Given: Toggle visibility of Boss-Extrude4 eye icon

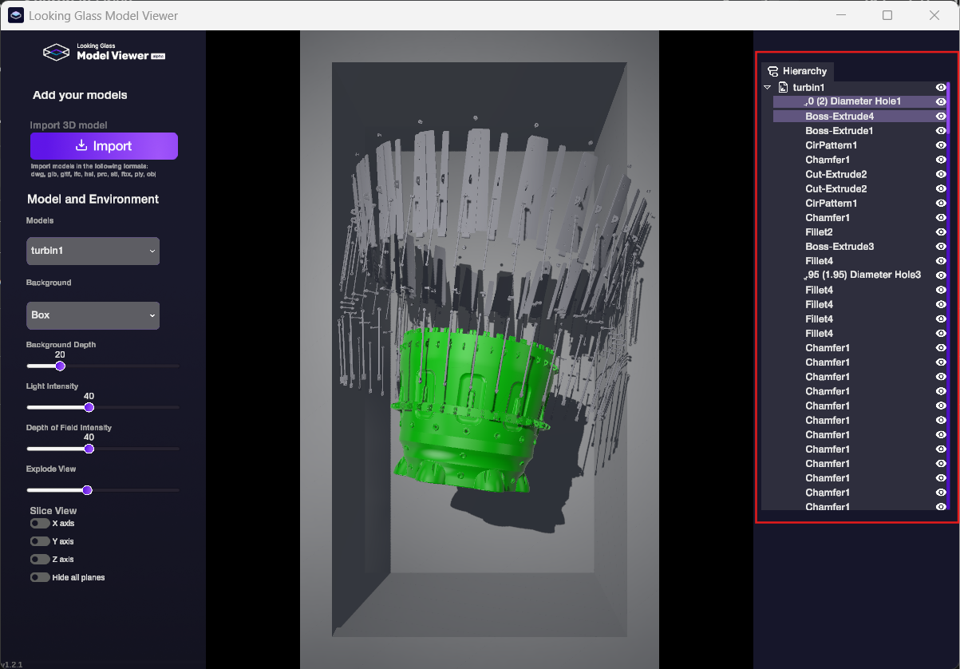Looking at the screenshot, I should pos(941,117).
